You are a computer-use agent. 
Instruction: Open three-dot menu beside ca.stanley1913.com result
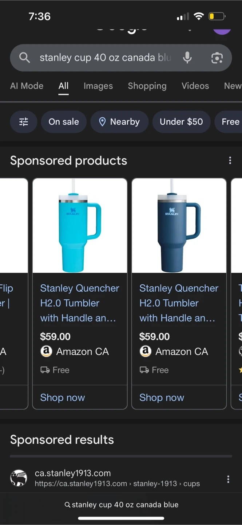point(228,479)
